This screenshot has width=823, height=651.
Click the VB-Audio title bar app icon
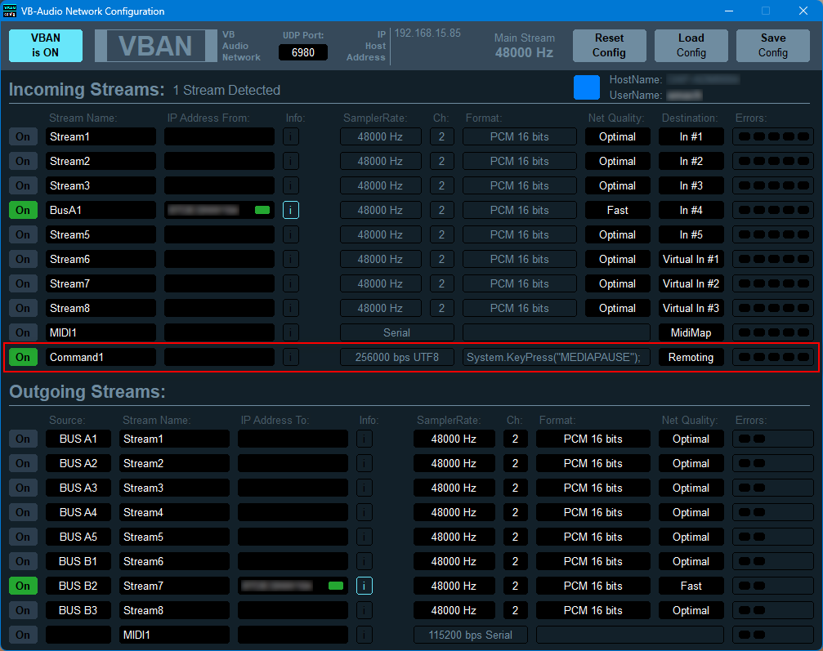click(10, 11)
